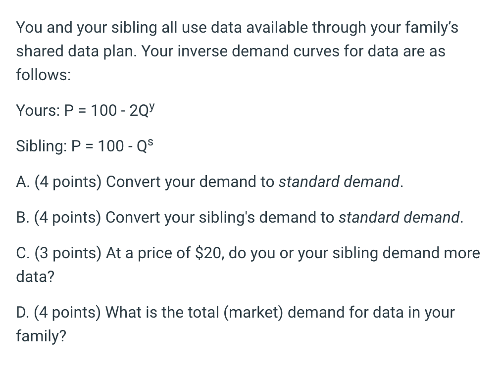This screenshot has width=501, height=373.
Task: Click the letter "D." starting question D
Action: pyautogui.click(x=23, y=313)
